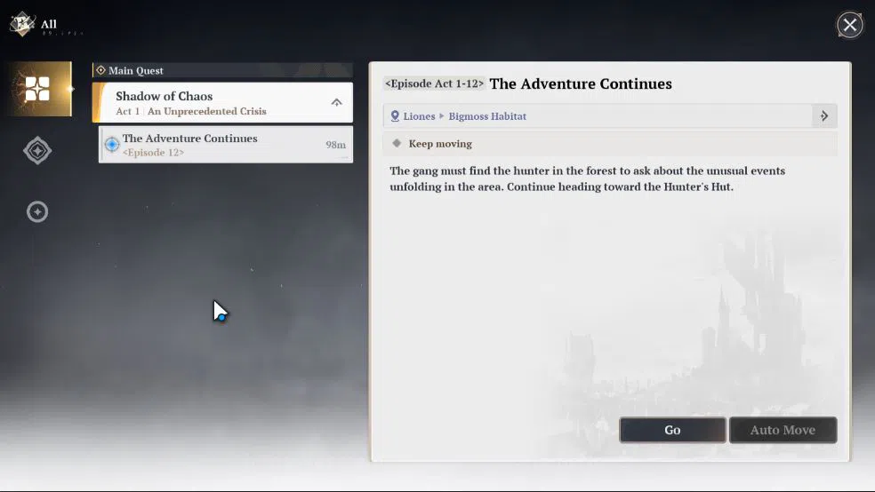Click the diamond bullet beside Keep moving
Screen dimensions: 875x492
point(397,143)
